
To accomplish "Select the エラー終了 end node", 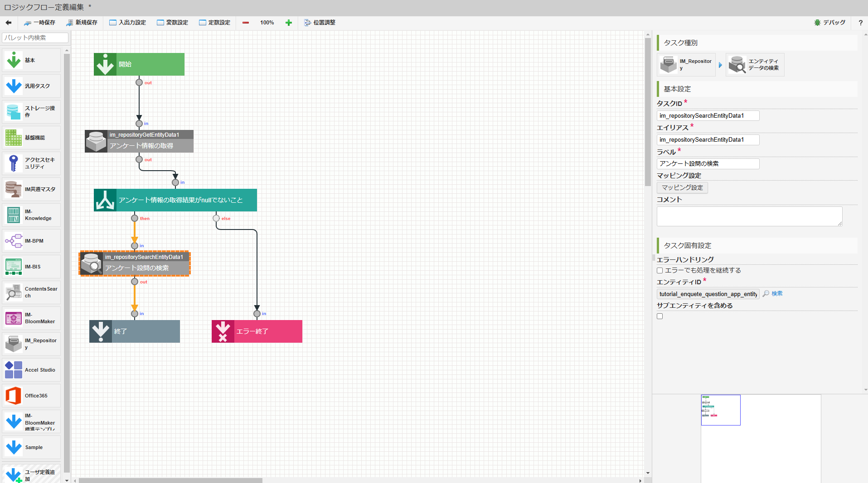I will [x=257, y=331].
